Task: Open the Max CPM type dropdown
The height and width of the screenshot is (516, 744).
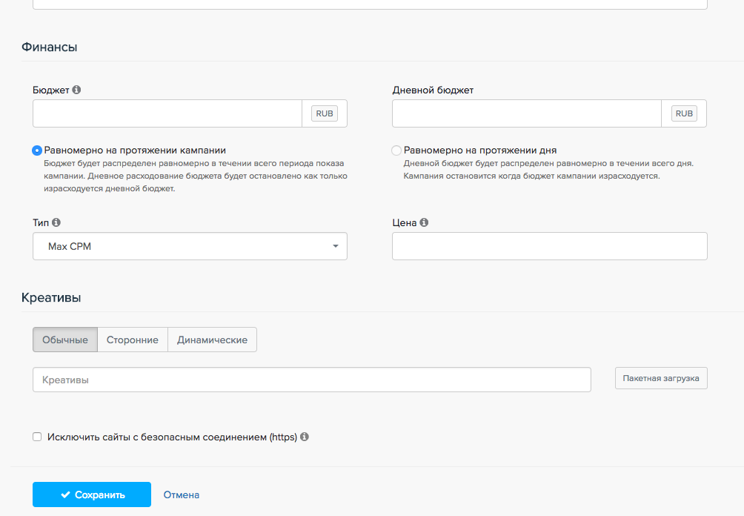Action: (190, 246)
